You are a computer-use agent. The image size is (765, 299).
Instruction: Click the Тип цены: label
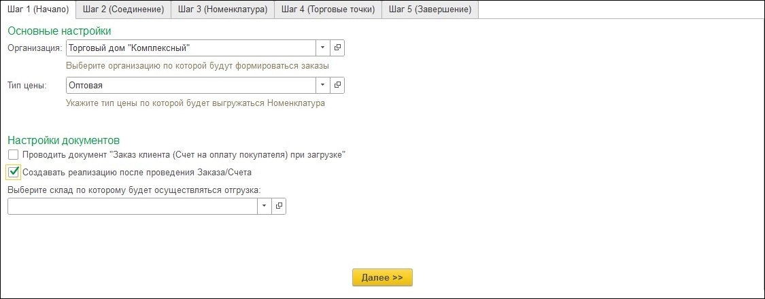coord(27,86)
